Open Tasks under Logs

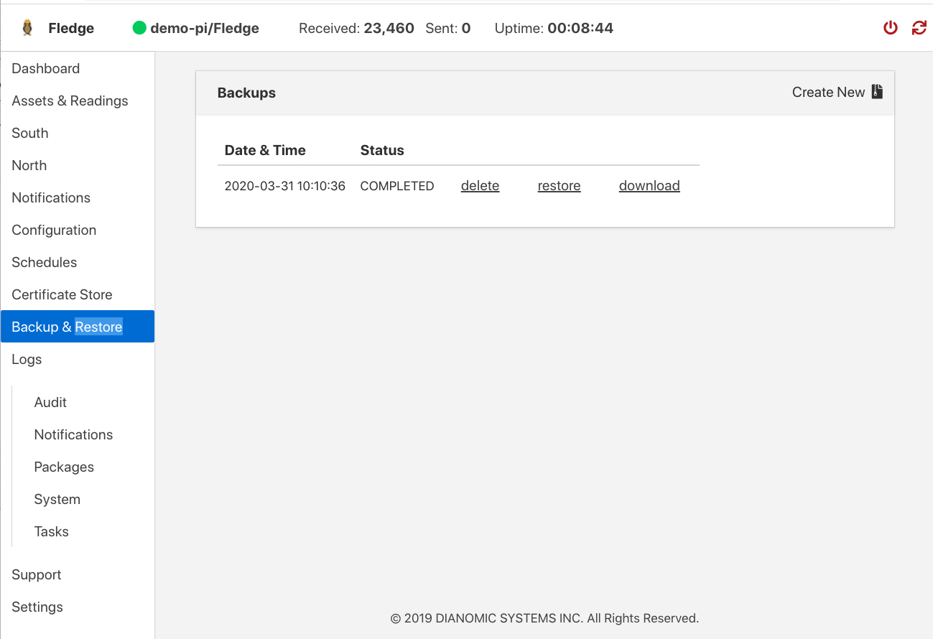51,532
